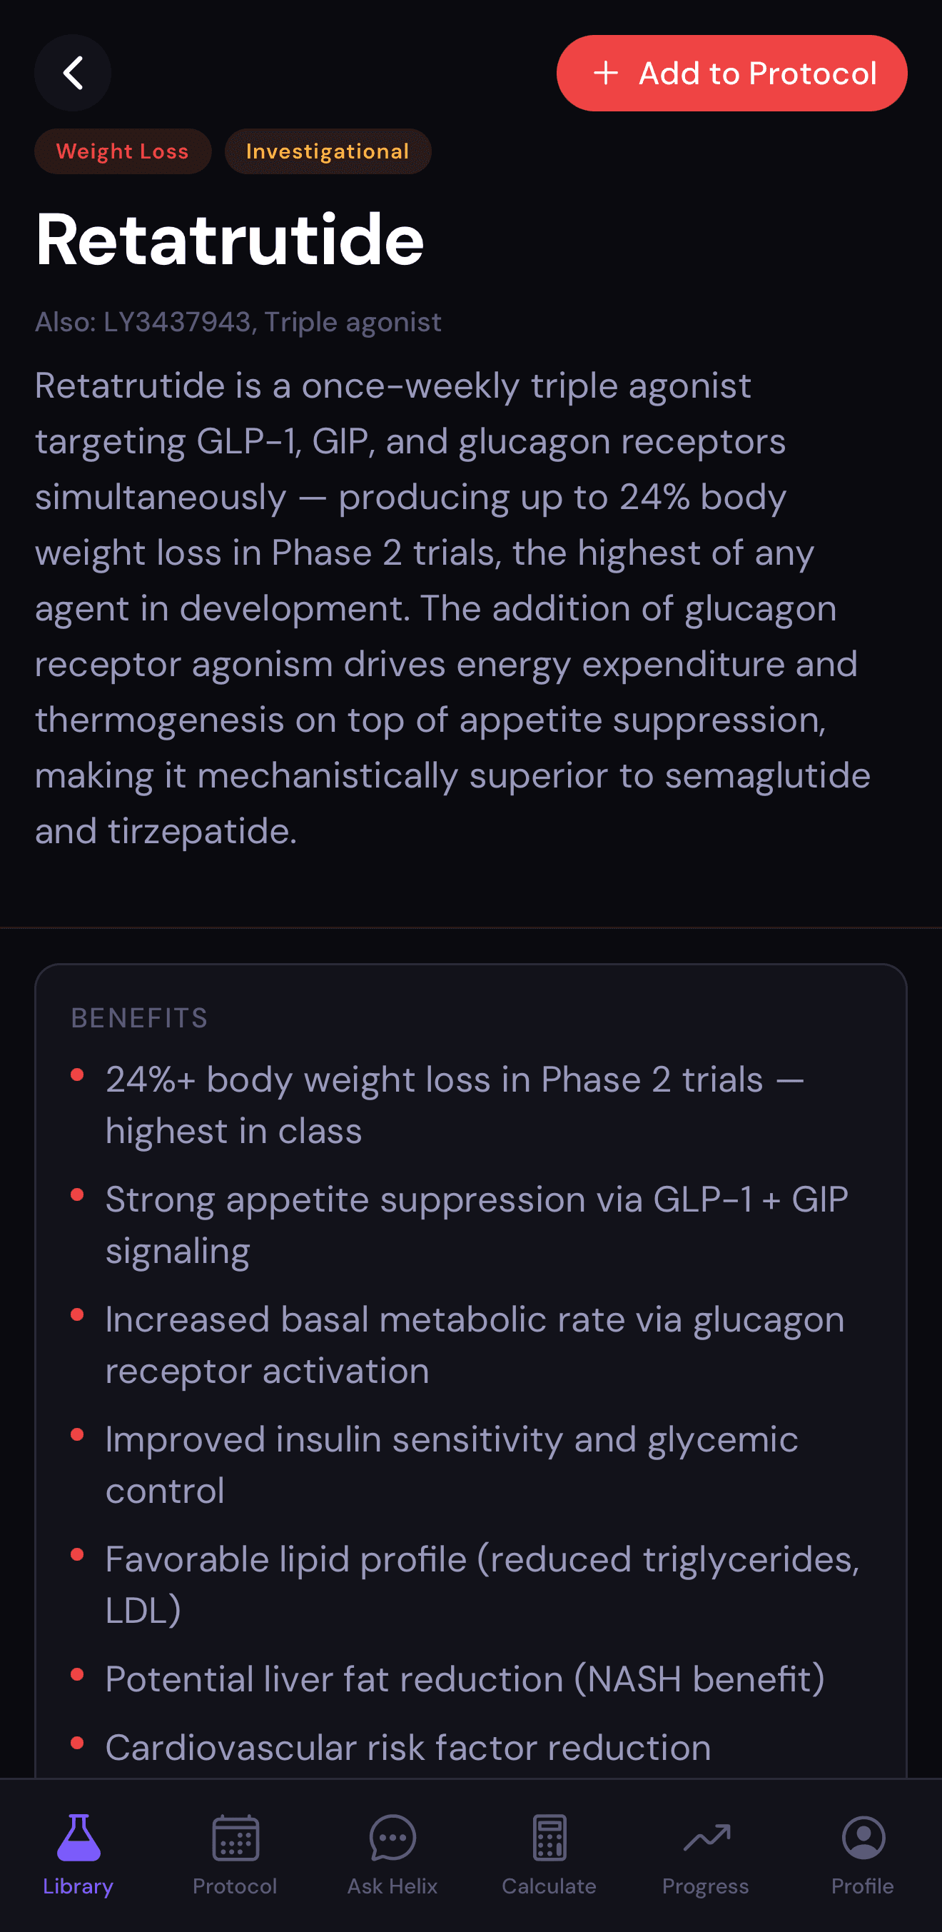Select the Weight Loss category tag
942x1932 pixels.
click(x=122, y=151)
